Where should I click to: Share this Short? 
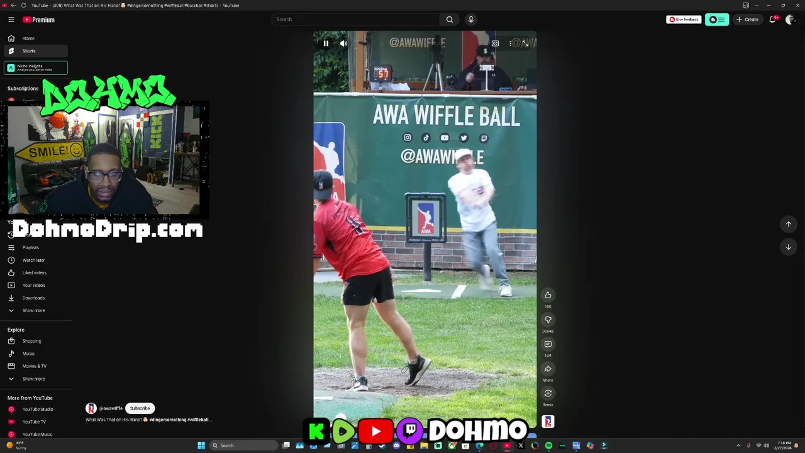pyautogui.click(x=548, y=369)
